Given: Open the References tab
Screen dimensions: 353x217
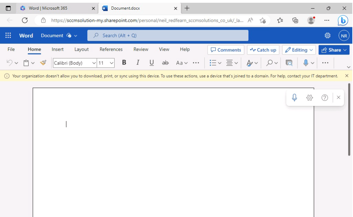Looking at the screenshot, I should click(x=111, y=49).
